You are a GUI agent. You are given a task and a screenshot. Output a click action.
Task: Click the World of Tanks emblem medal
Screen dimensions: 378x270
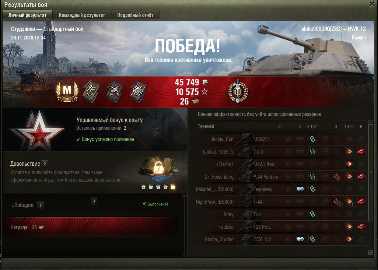[238, 91]
